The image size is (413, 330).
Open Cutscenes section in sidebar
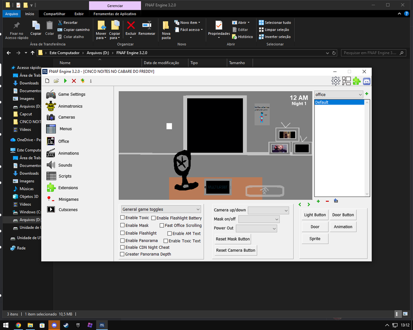(62, 209)
